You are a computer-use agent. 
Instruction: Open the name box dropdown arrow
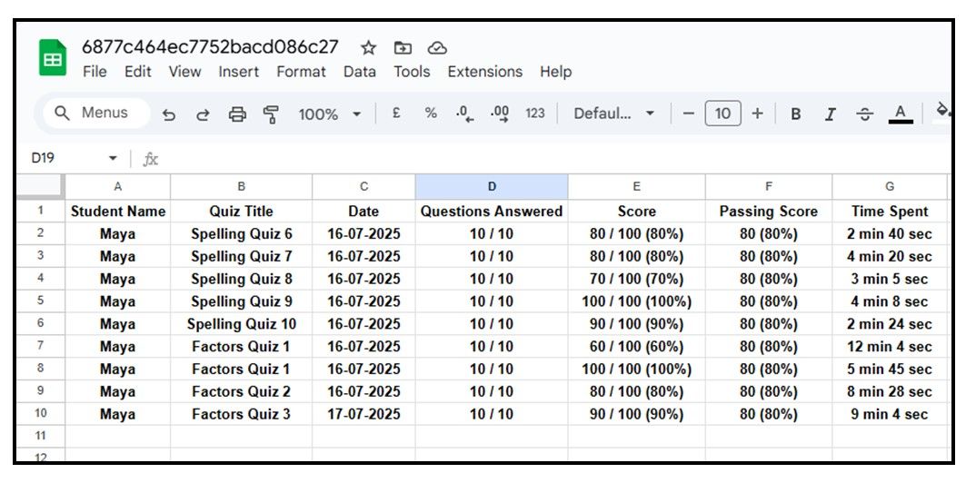coord(113,159)
